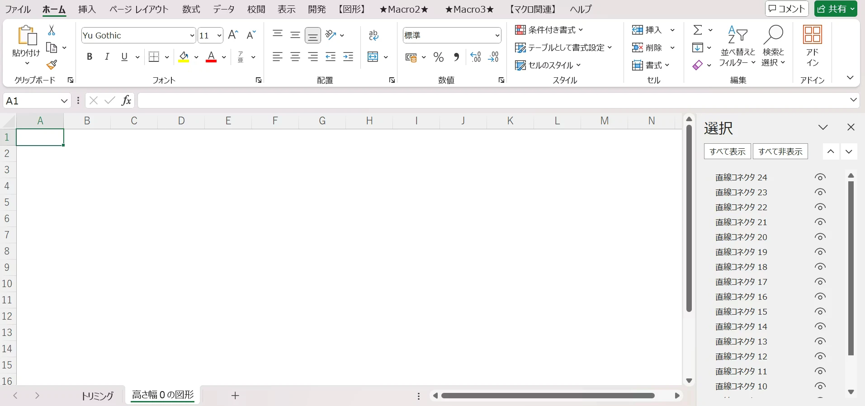This screenshot has width=865, height=406.
Task: Decrease font size with the smaller A icon
Action: [x=251, y=35]
